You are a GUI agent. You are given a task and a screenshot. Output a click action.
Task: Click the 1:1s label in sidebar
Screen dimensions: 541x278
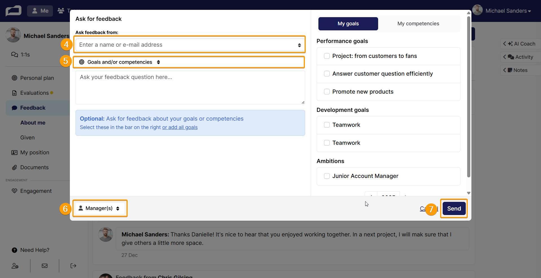[25, 55]
